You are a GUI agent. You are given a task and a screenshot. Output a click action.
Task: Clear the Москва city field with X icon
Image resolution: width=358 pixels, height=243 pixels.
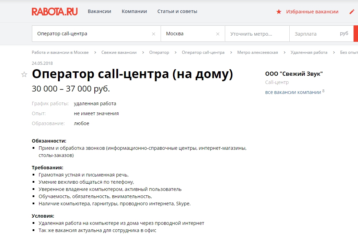click(217, 34)
